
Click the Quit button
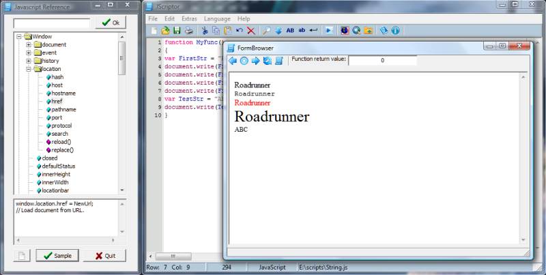pyautogui.click(x=105, y=256)
